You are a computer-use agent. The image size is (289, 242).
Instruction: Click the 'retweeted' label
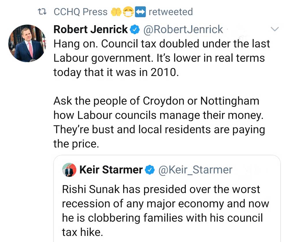(171, 12)
